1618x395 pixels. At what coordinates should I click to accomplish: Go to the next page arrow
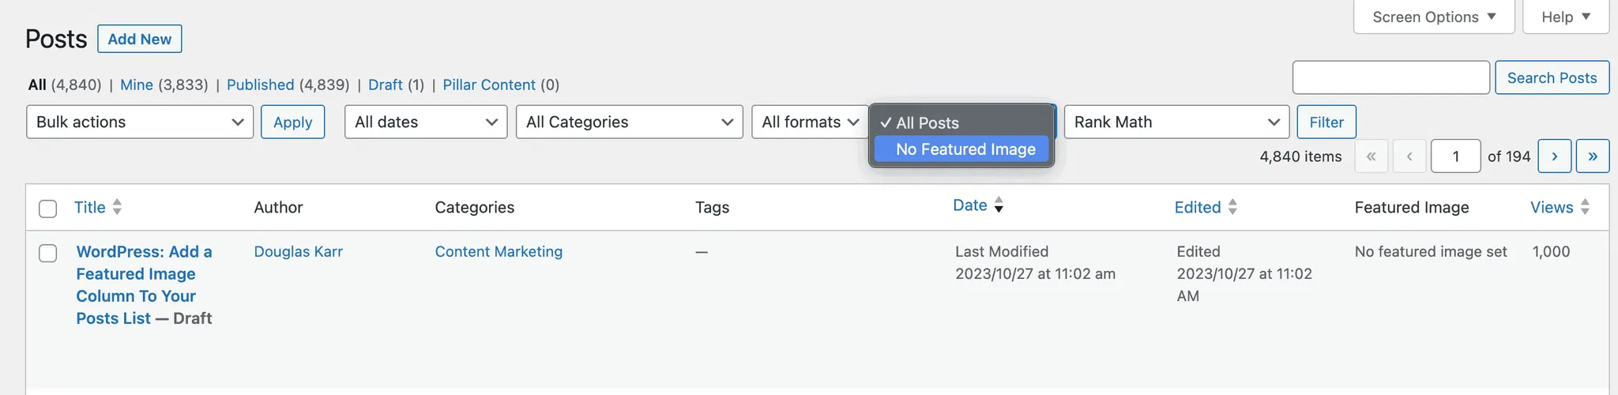coord(1554,156)
